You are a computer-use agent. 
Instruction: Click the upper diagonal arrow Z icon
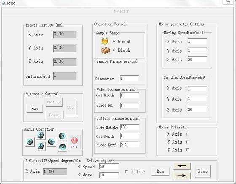[62, 136]
